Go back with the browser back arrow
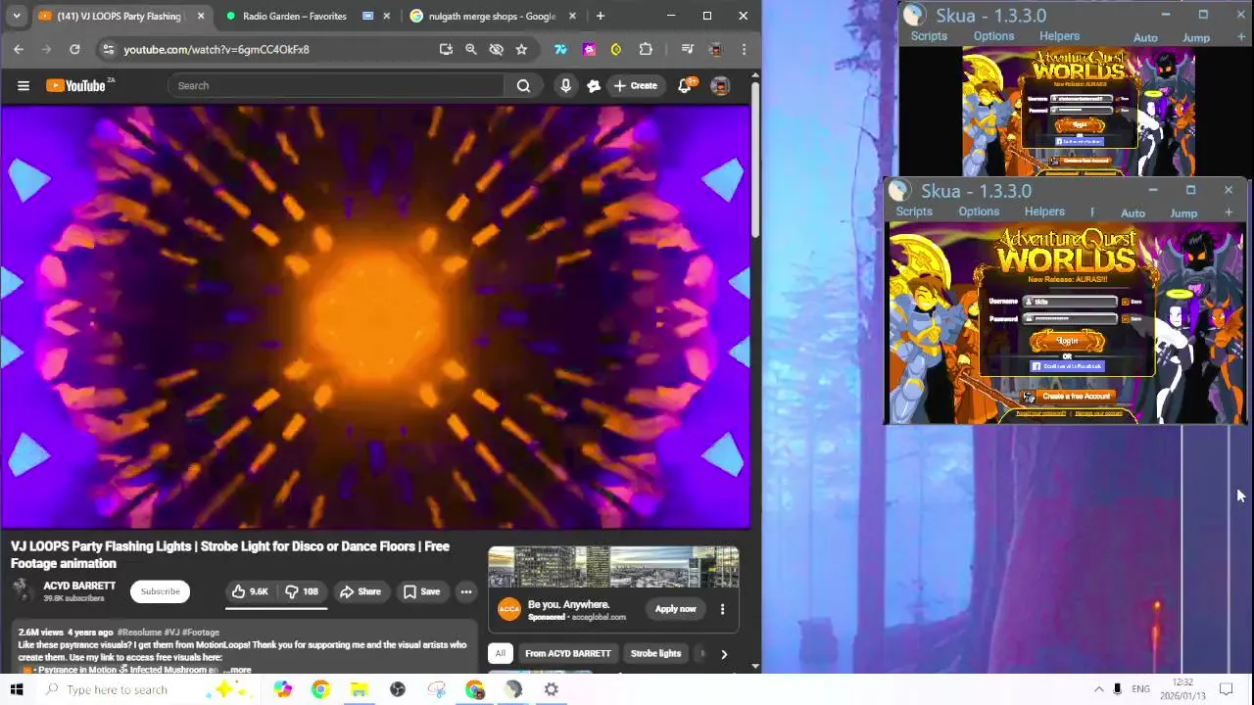 (x=19, y=49)
